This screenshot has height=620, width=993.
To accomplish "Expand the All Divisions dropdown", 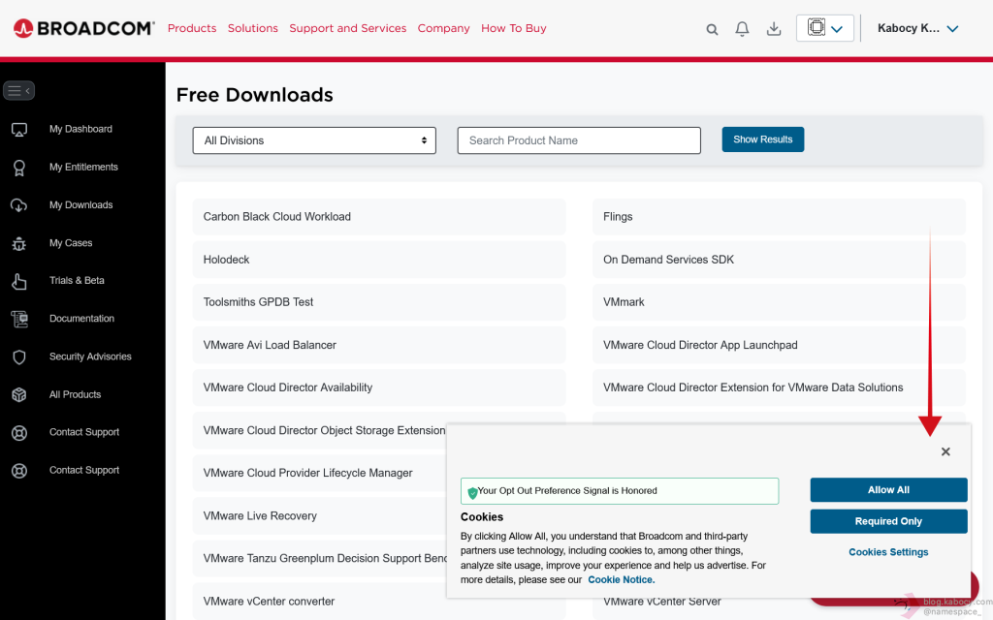I will [314, 140].
